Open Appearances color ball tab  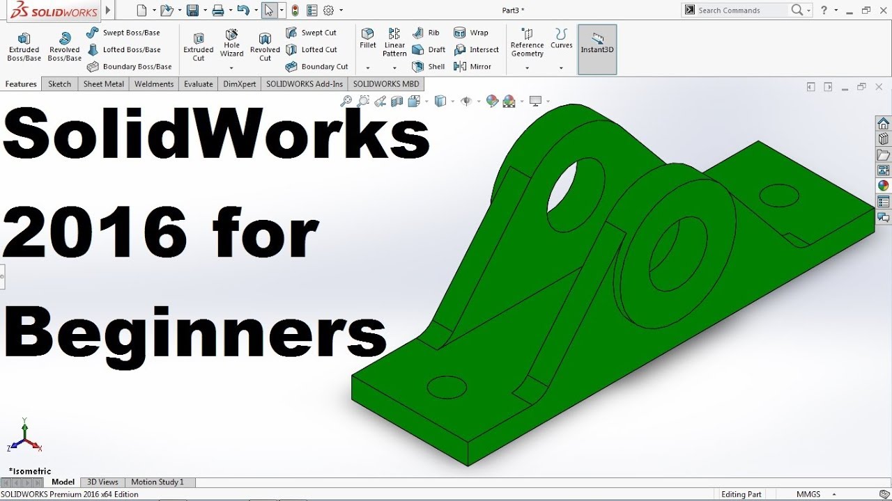[883, 186]
